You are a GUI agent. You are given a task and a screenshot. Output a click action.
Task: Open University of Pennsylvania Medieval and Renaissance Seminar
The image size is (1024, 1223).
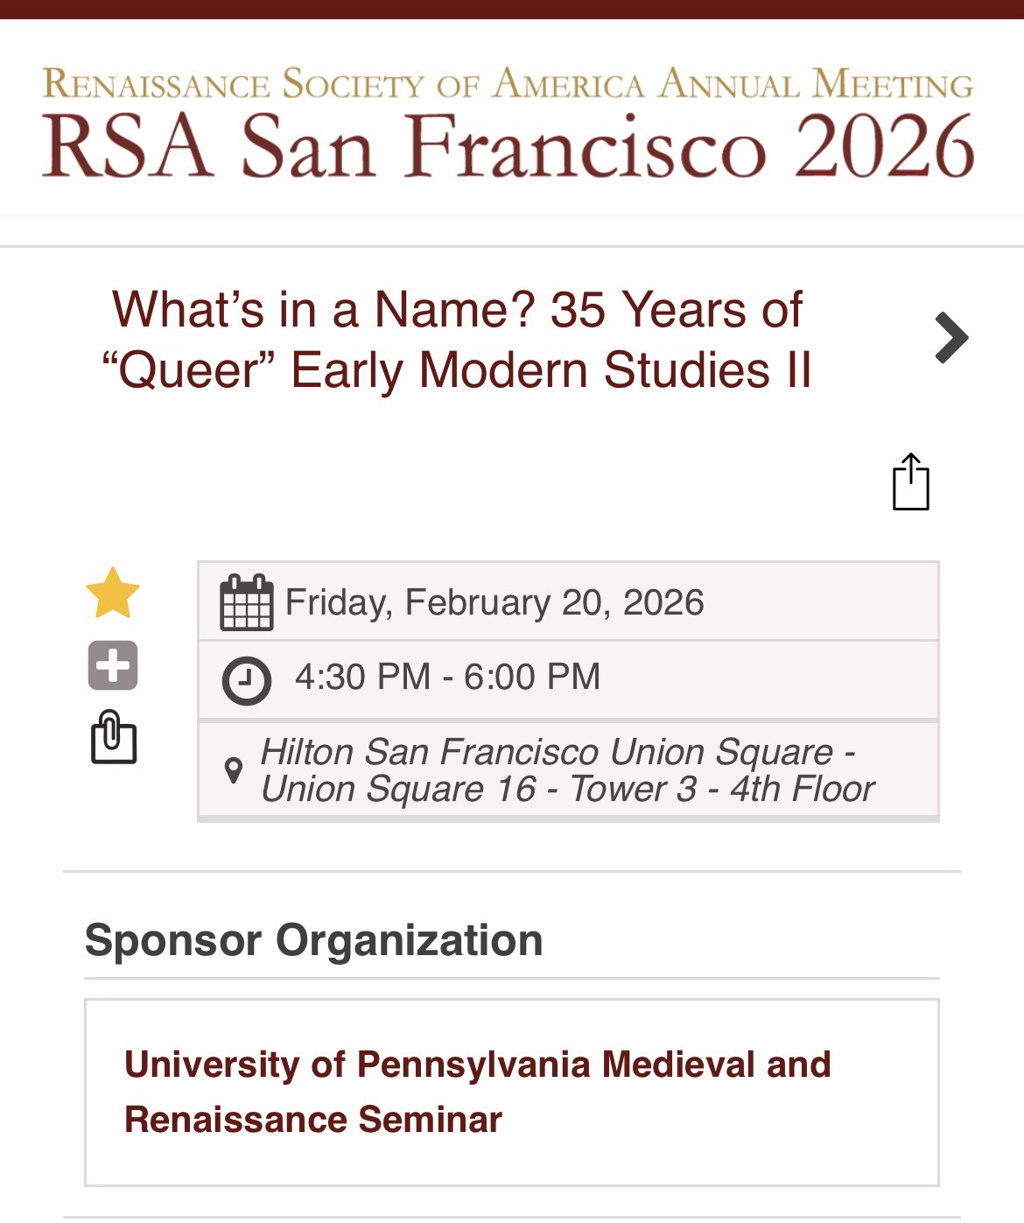click(477, 1092)
